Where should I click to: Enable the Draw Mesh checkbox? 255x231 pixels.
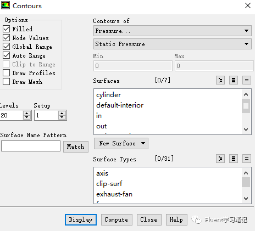coord(7,82)
